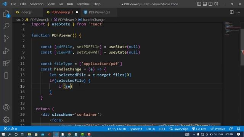Viewport: 244px width, 137px height.
Task: Open the Search view in activity bar
Action: tap(6, 26)
